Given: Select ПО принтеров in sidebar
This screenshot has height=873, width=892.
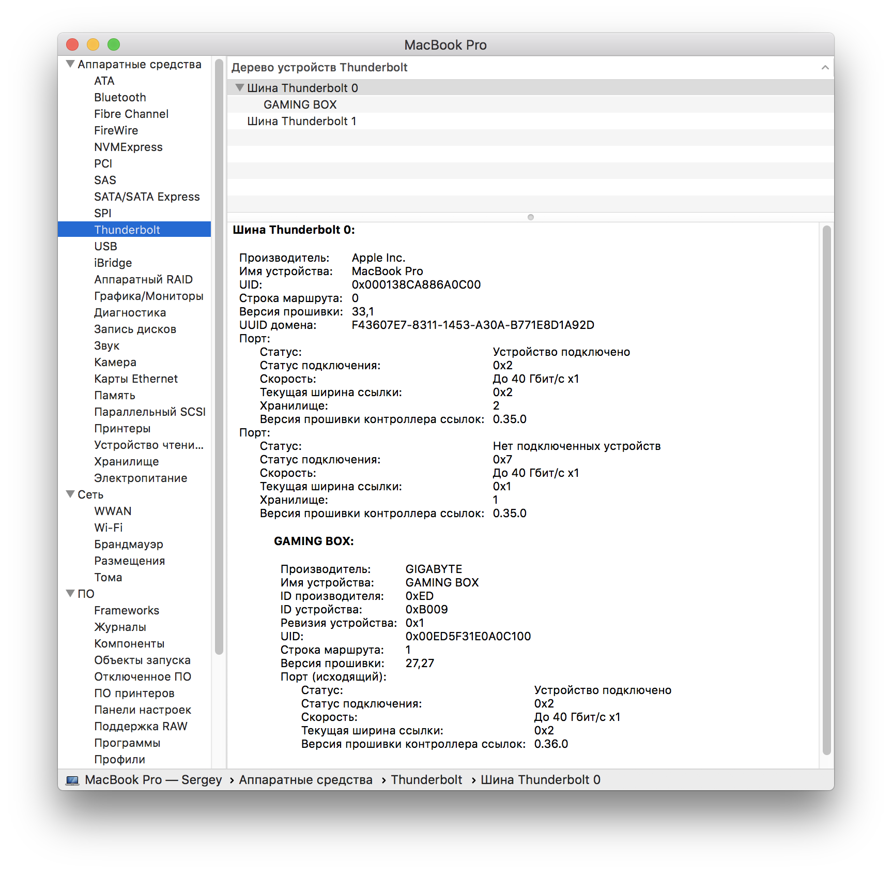Looking at the screenshot, I should coord(134,693).
